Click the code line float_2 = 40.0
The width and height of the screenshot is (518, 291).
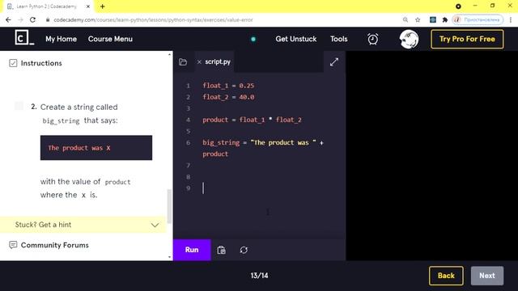pyautogui.click(x=228, y=97)
